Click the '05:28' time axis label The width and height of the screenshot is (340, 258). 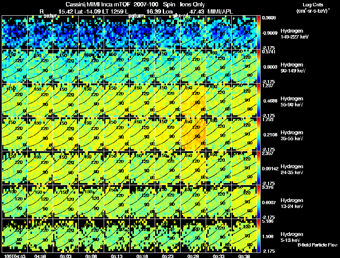point(193,256)
